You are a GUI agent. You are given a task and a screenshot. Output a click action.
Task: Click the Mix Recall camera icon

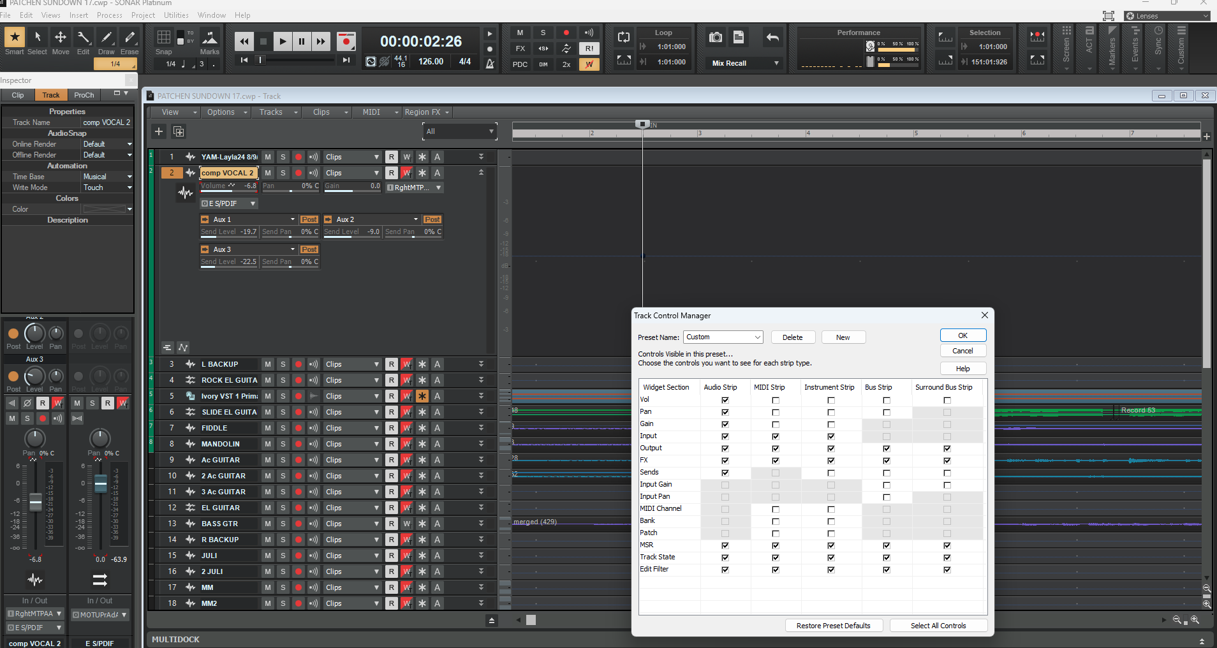coord(716,38)
